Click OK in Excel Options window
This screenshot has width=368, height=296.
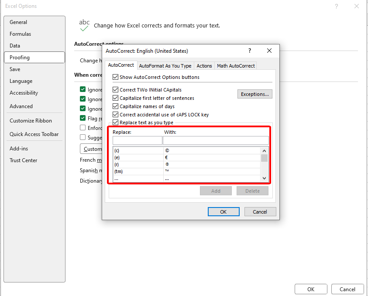311,289
